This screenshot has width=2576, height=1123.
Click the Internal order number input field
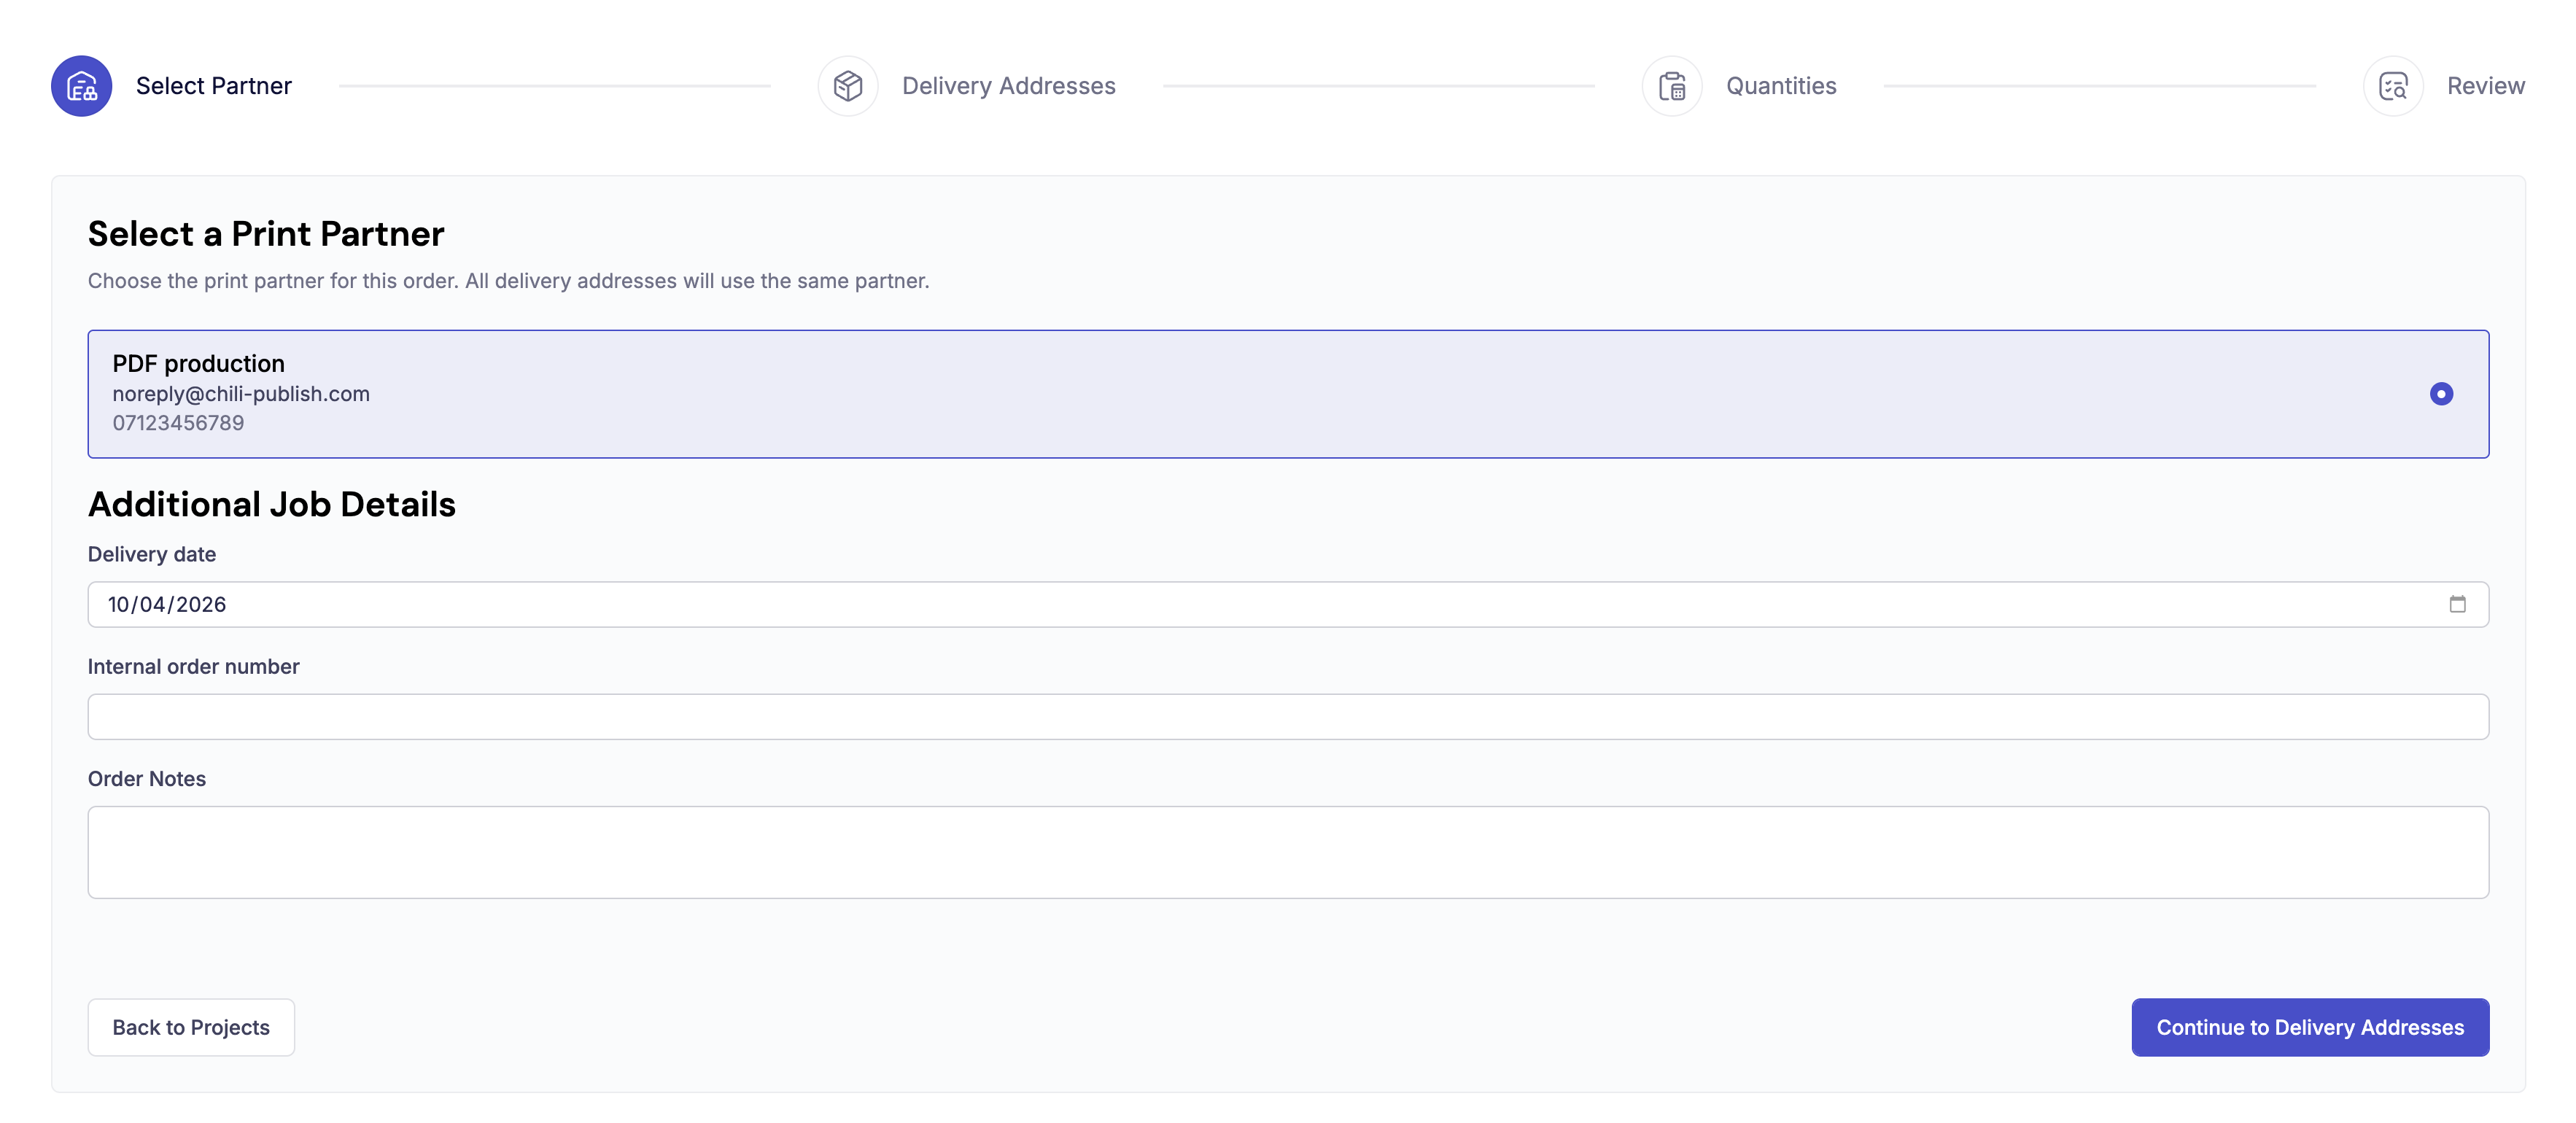tap(1288, 716)
